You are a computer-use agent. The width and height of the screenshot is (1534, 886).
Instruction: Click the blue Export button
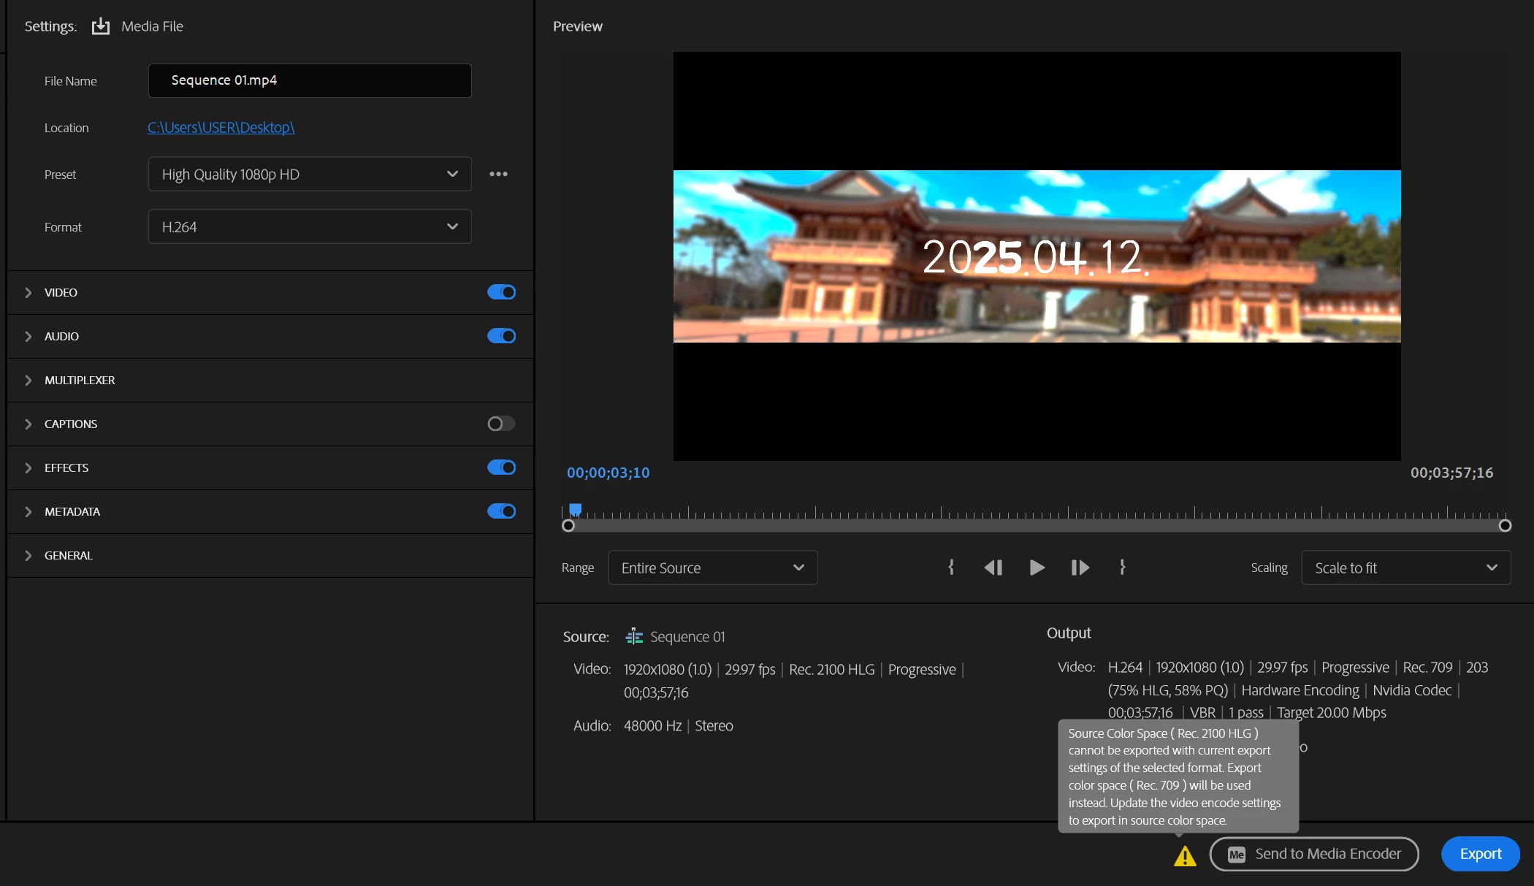coord(1480,854)
